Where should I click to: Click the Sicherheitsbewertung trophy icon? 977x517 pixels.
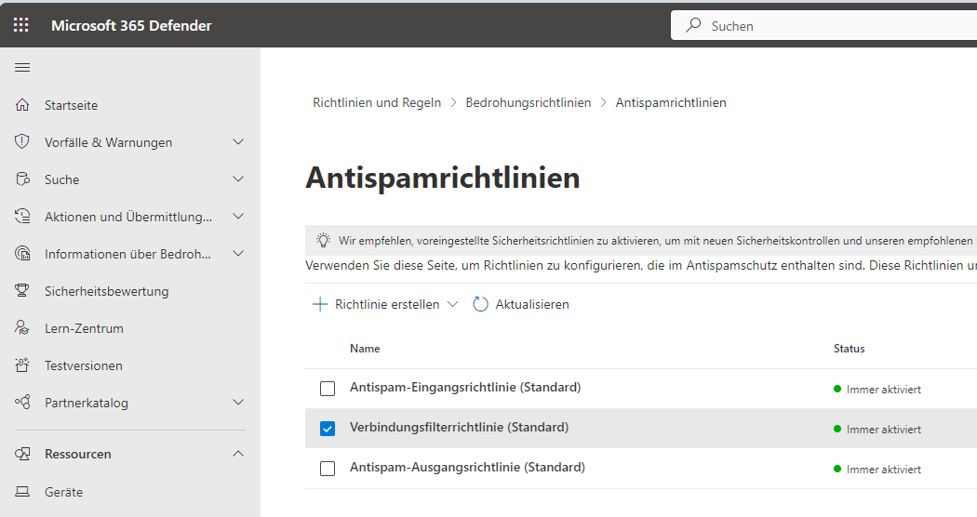23,291
